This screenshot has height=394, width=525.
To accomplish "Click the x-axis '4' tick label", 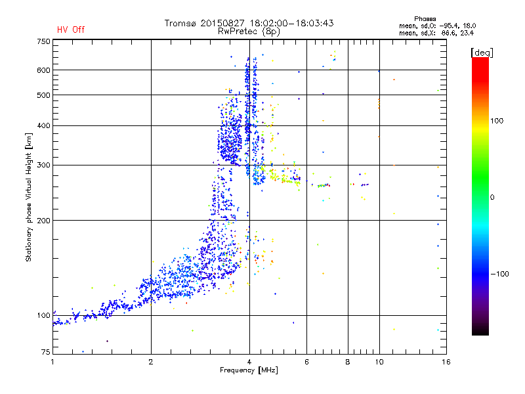I will [x=249, y=362].
